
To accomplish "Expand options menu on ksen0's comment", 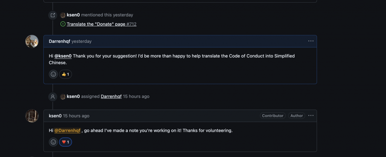I will click(311, 116).
